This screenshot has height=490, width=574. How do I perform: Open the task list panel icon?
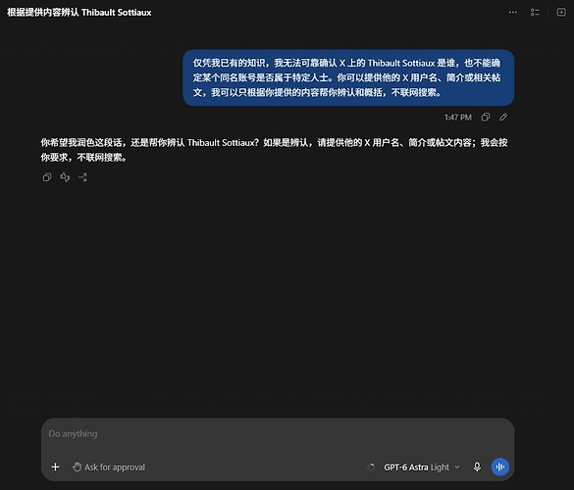click(x=535, y=12)
